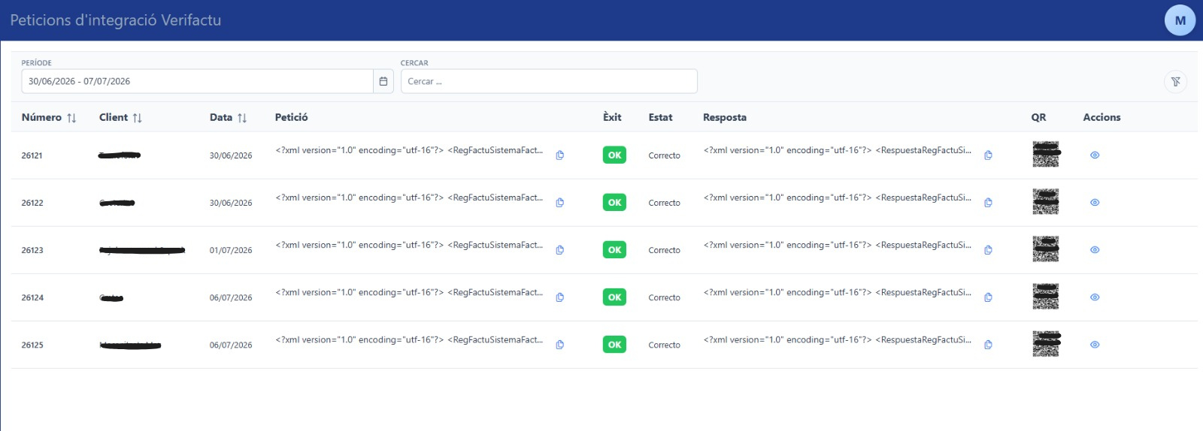
Task: Select the Número cell 26123
Action: (32, 250)
